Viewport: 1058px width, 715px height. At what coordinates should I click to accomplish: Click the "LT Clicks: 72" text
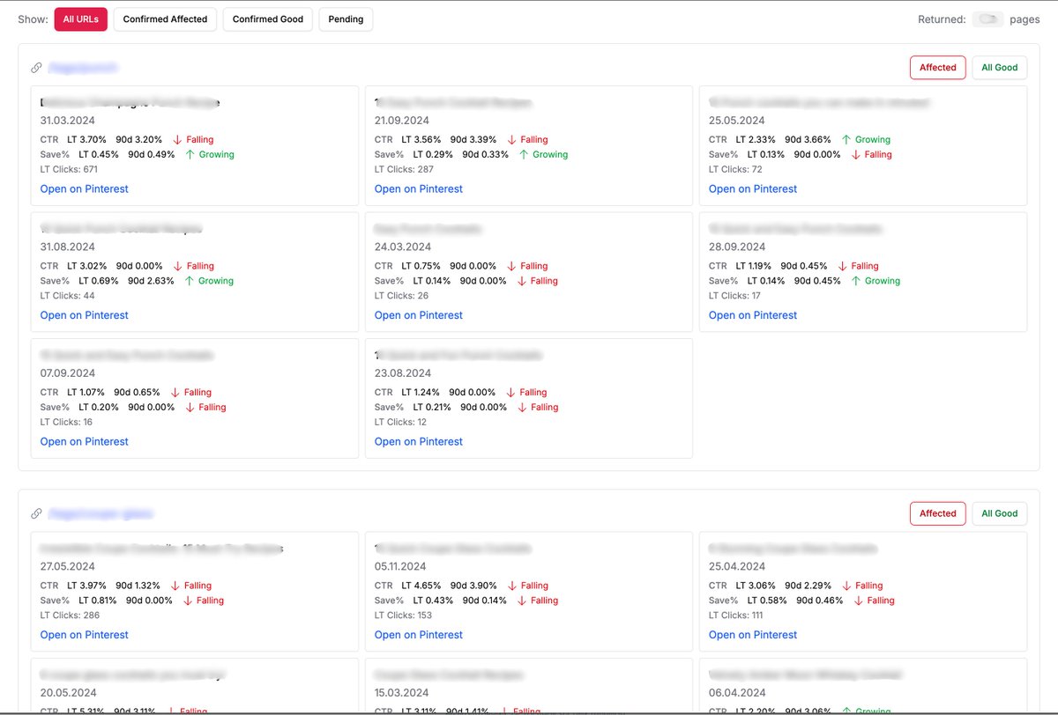734,169
